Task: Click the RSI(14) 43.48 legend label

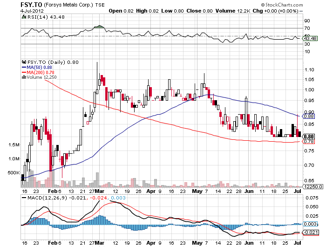Action: pyautogui.click(x=46, y=17)
